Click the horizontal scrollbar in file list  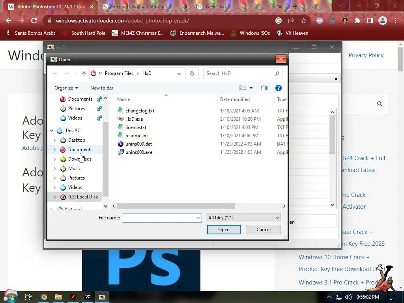point(176,206)
